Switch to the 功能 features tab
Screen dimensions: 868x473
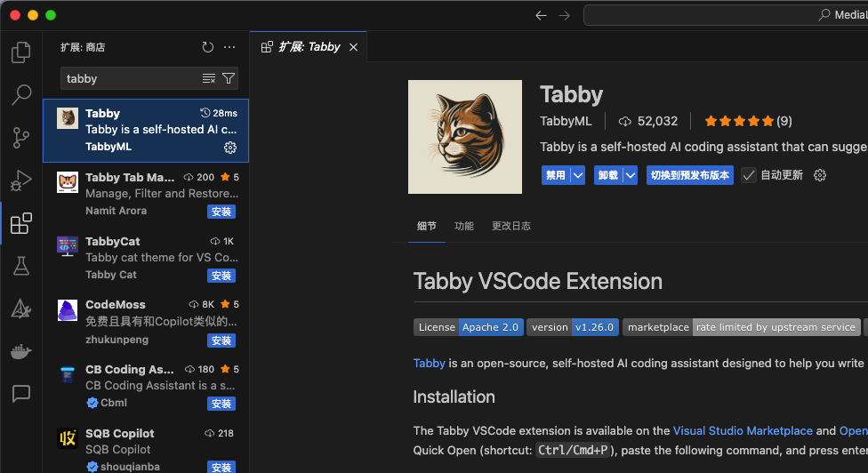[x=464, y=226]
